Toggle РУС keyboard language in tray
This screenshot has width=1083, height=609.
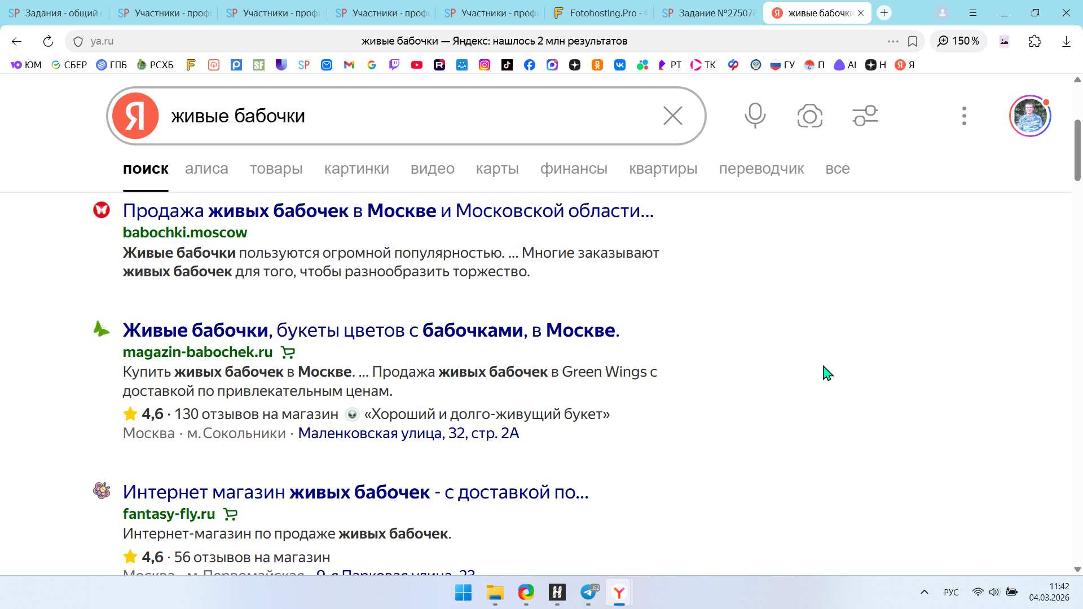tap(951, 592)
